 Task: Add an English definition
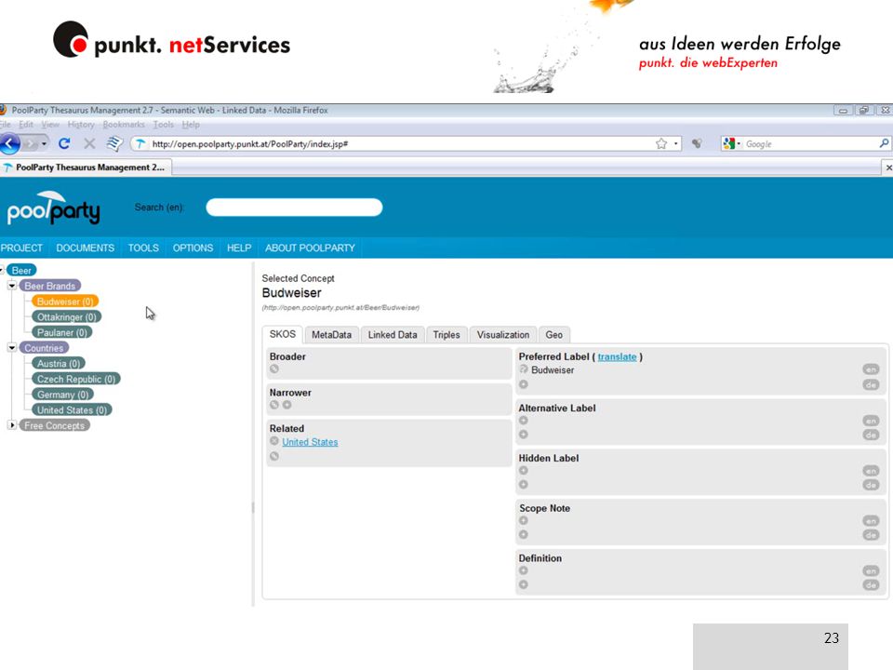click(524, 570)
